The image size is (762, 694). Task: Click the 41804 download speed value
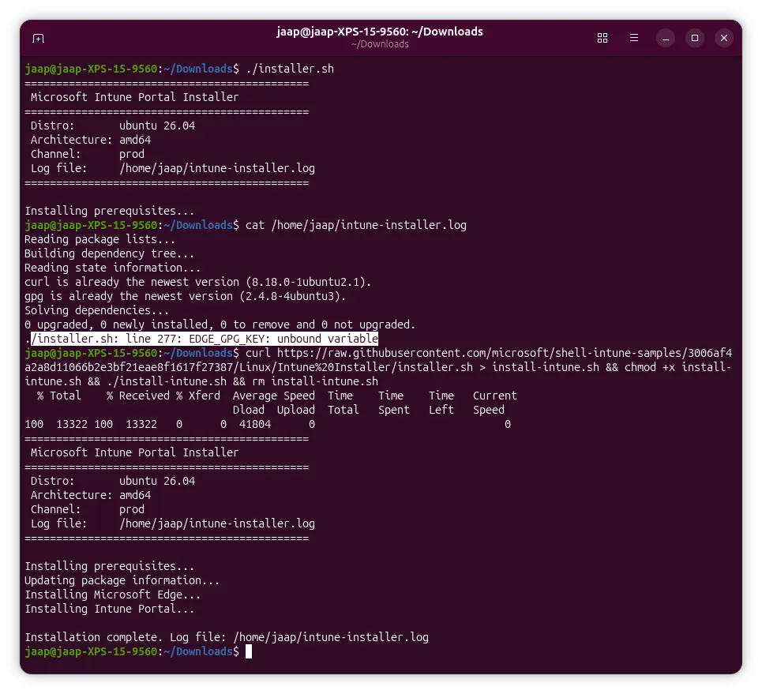254,424
